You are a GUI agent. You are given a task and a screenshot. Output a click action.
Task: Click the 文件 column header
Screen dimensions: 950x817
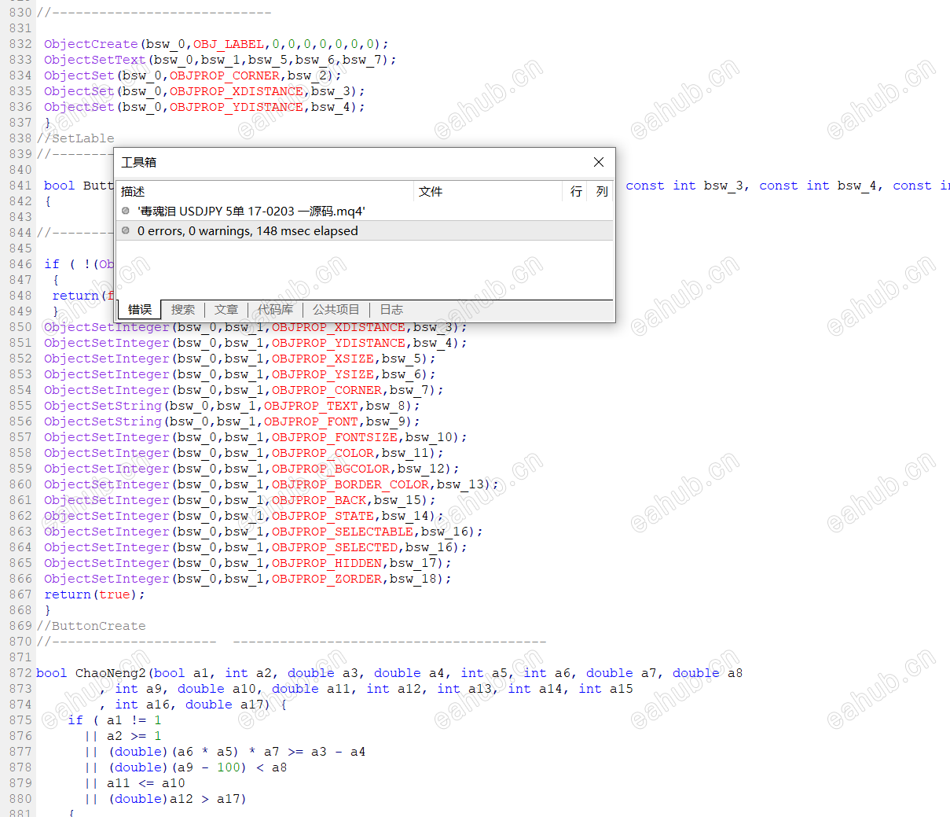pyautogui.click(x=488, y=192)
